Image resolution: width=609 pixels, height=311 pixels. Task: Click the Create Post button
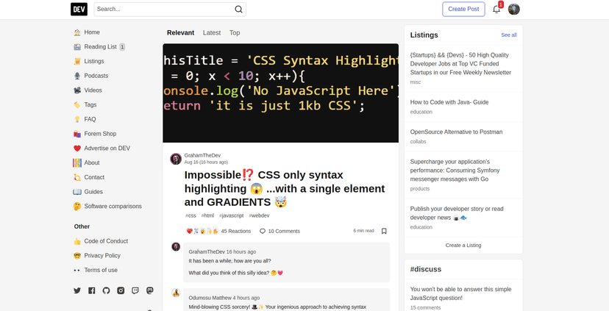click(463, 10)
